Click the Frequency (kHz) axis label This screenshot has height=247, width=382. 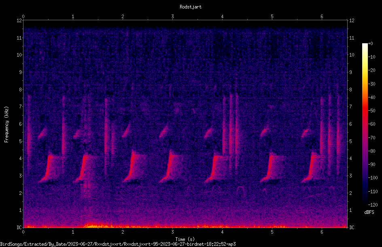(6, 124)
